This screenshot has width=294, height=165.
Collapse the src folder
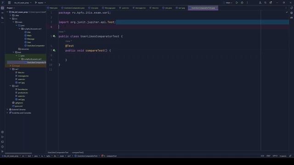(11, 19)
